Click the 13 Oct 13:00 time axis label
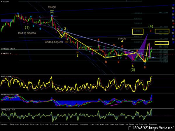Viewport: 175px width, 131px height. point(14,124)
